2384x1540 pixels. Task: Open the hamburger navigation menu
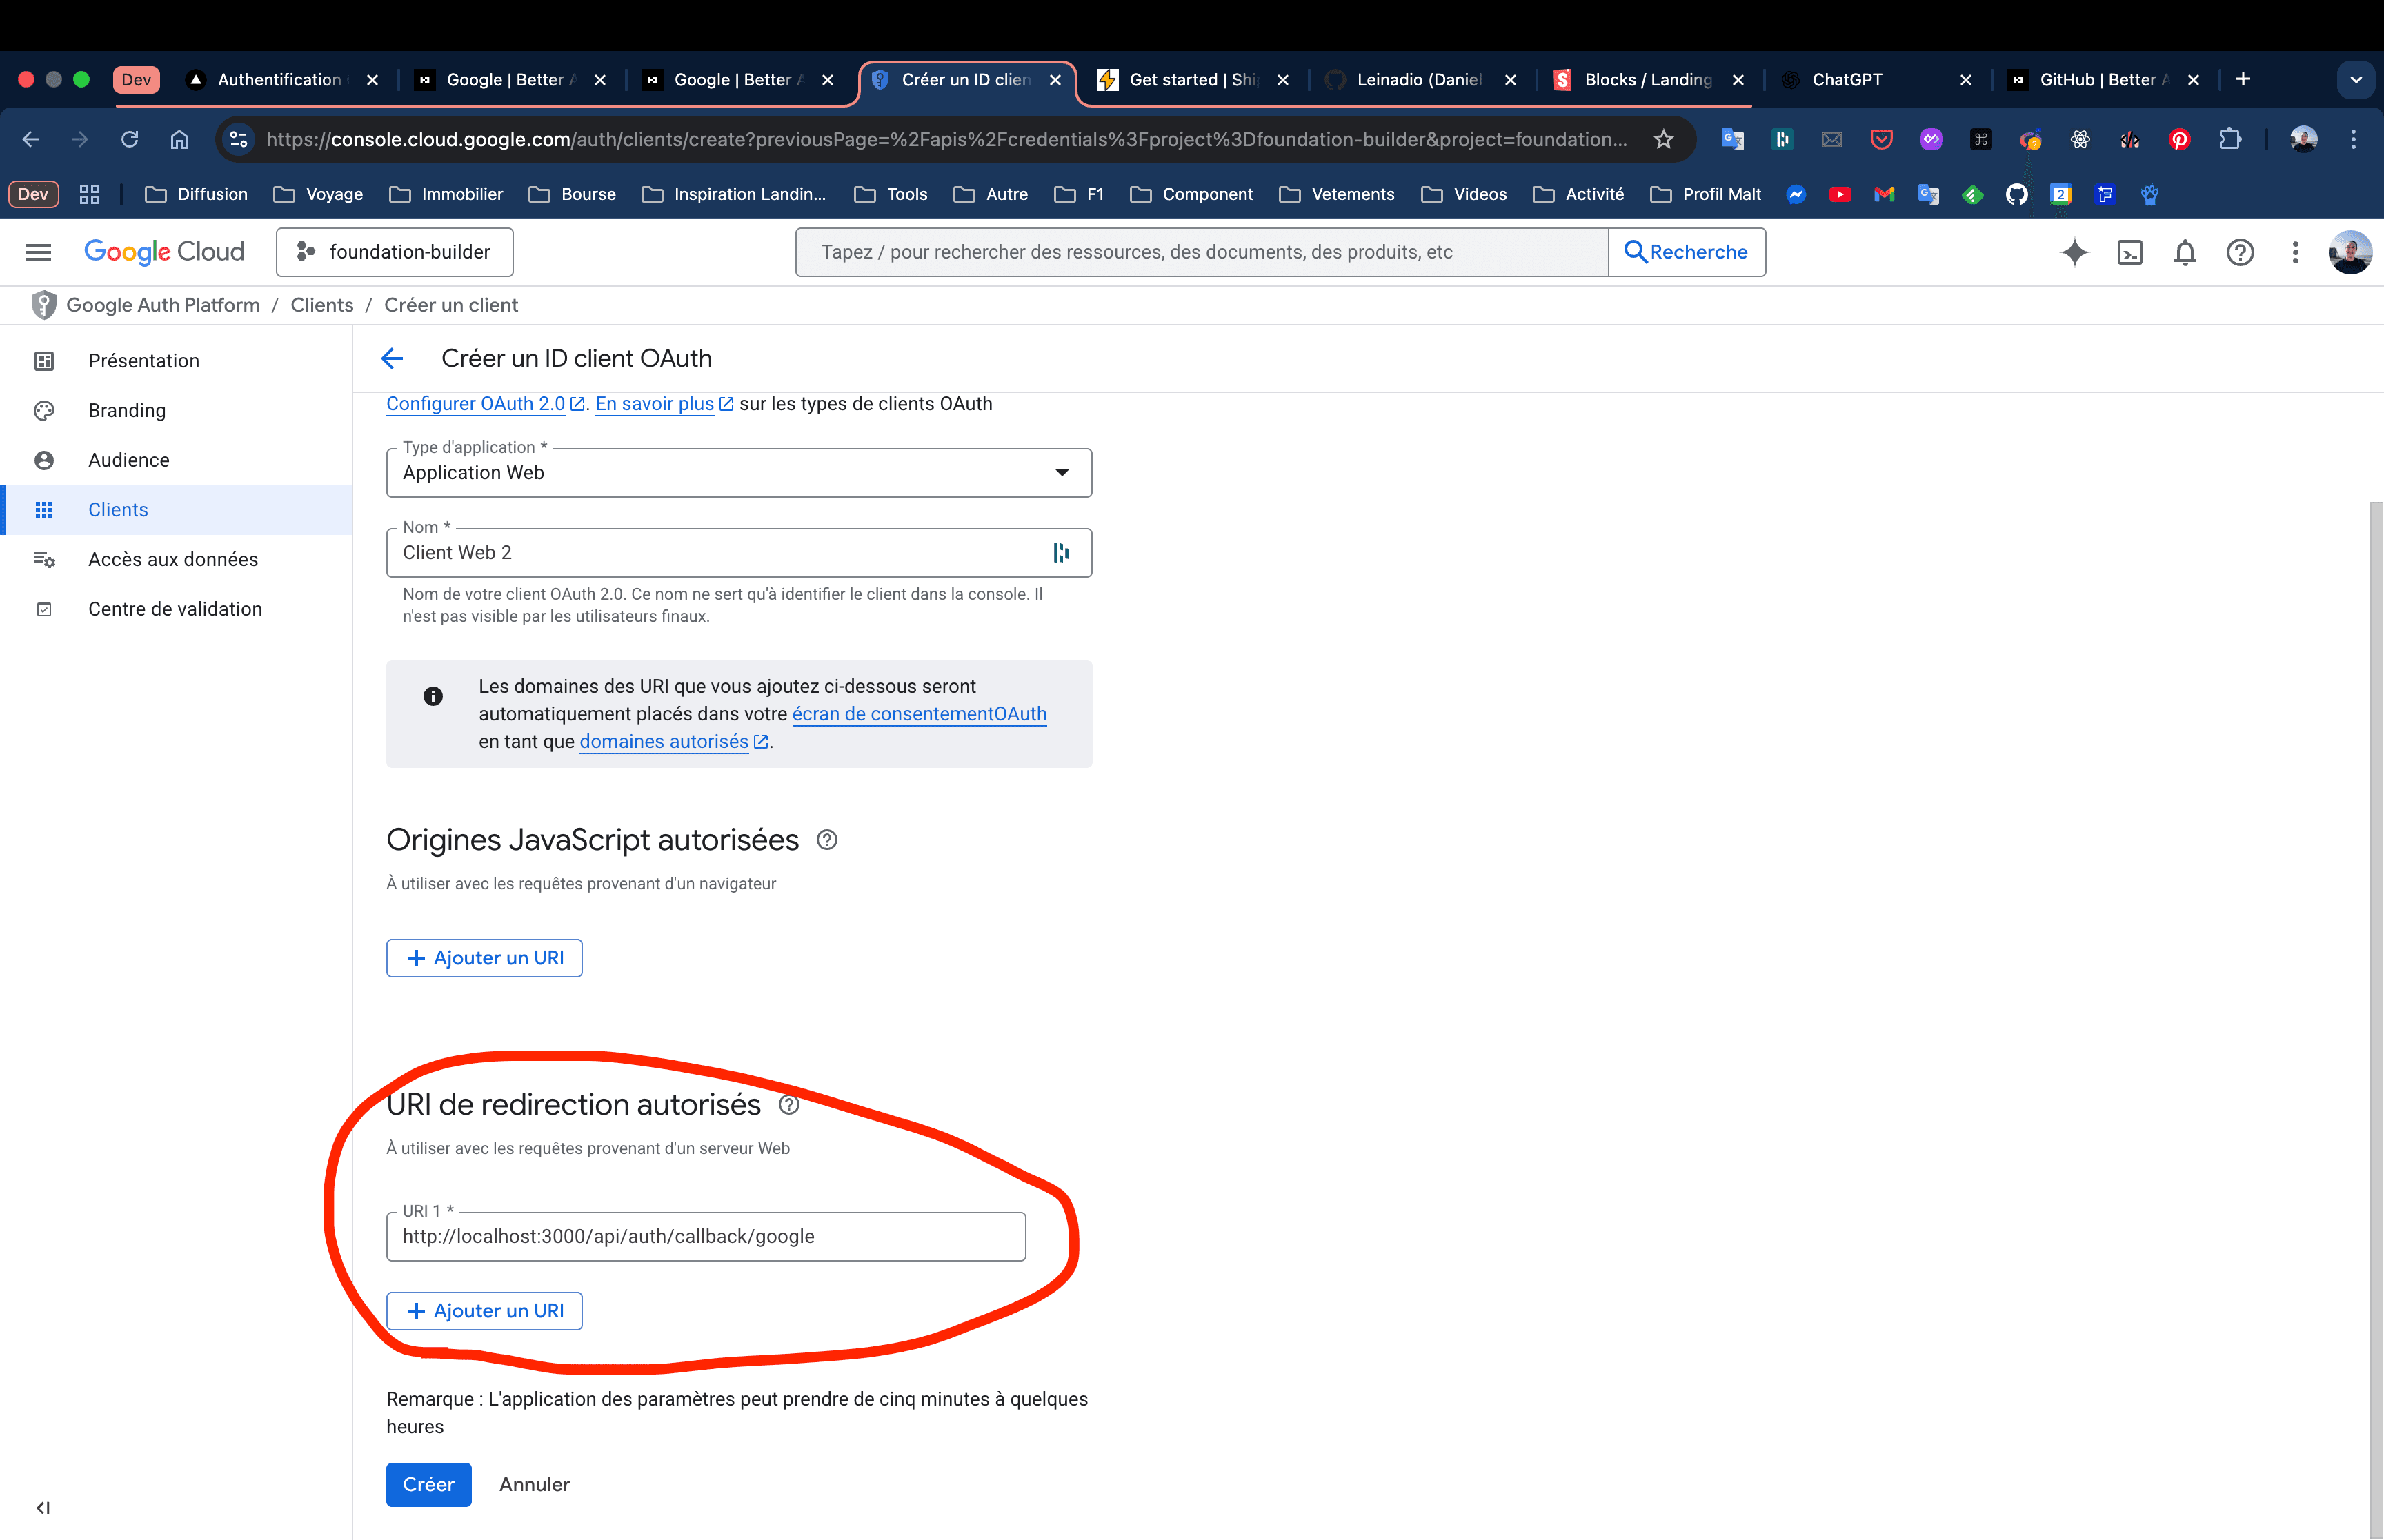click(38, 252)
